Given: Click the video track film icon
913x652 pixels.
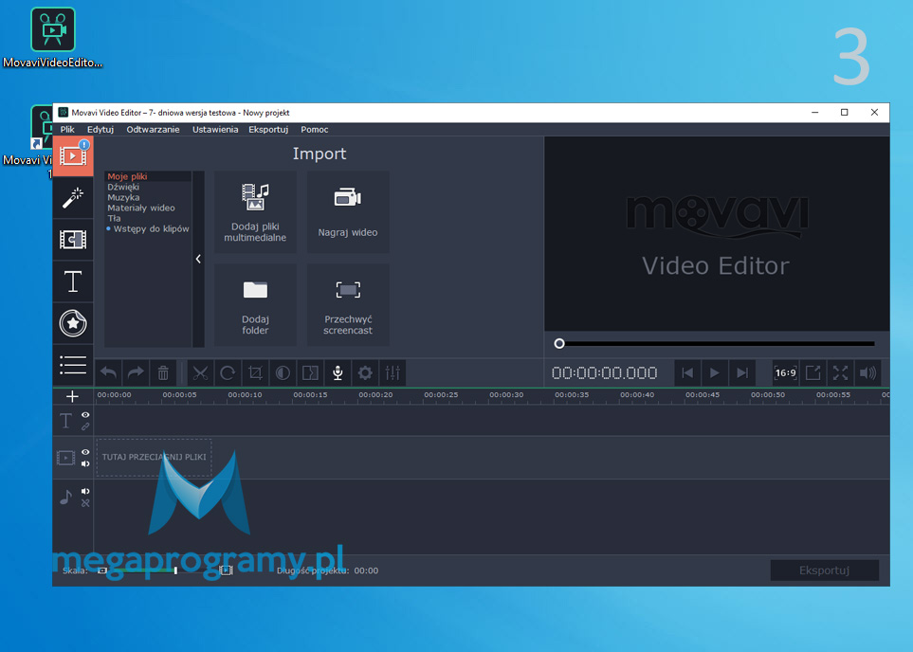Looking at the screenshot, I should [65, 458].
